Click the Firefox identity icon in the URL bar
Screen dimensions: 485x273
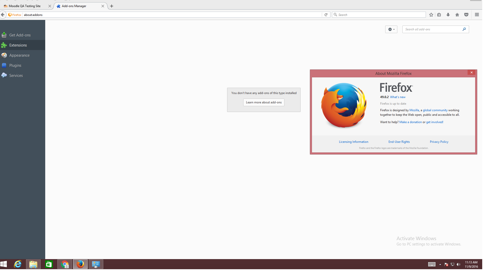click(x=15, y=15)
